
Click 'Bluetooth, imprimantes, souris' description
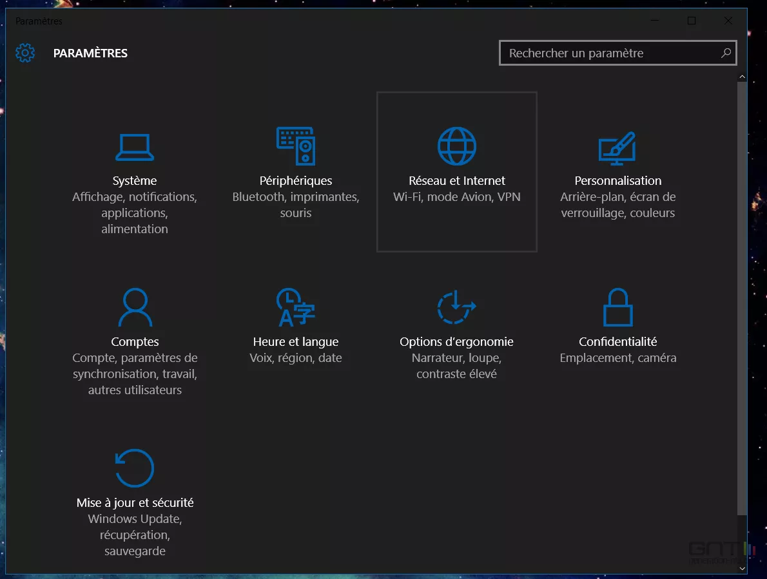(296, 205)
